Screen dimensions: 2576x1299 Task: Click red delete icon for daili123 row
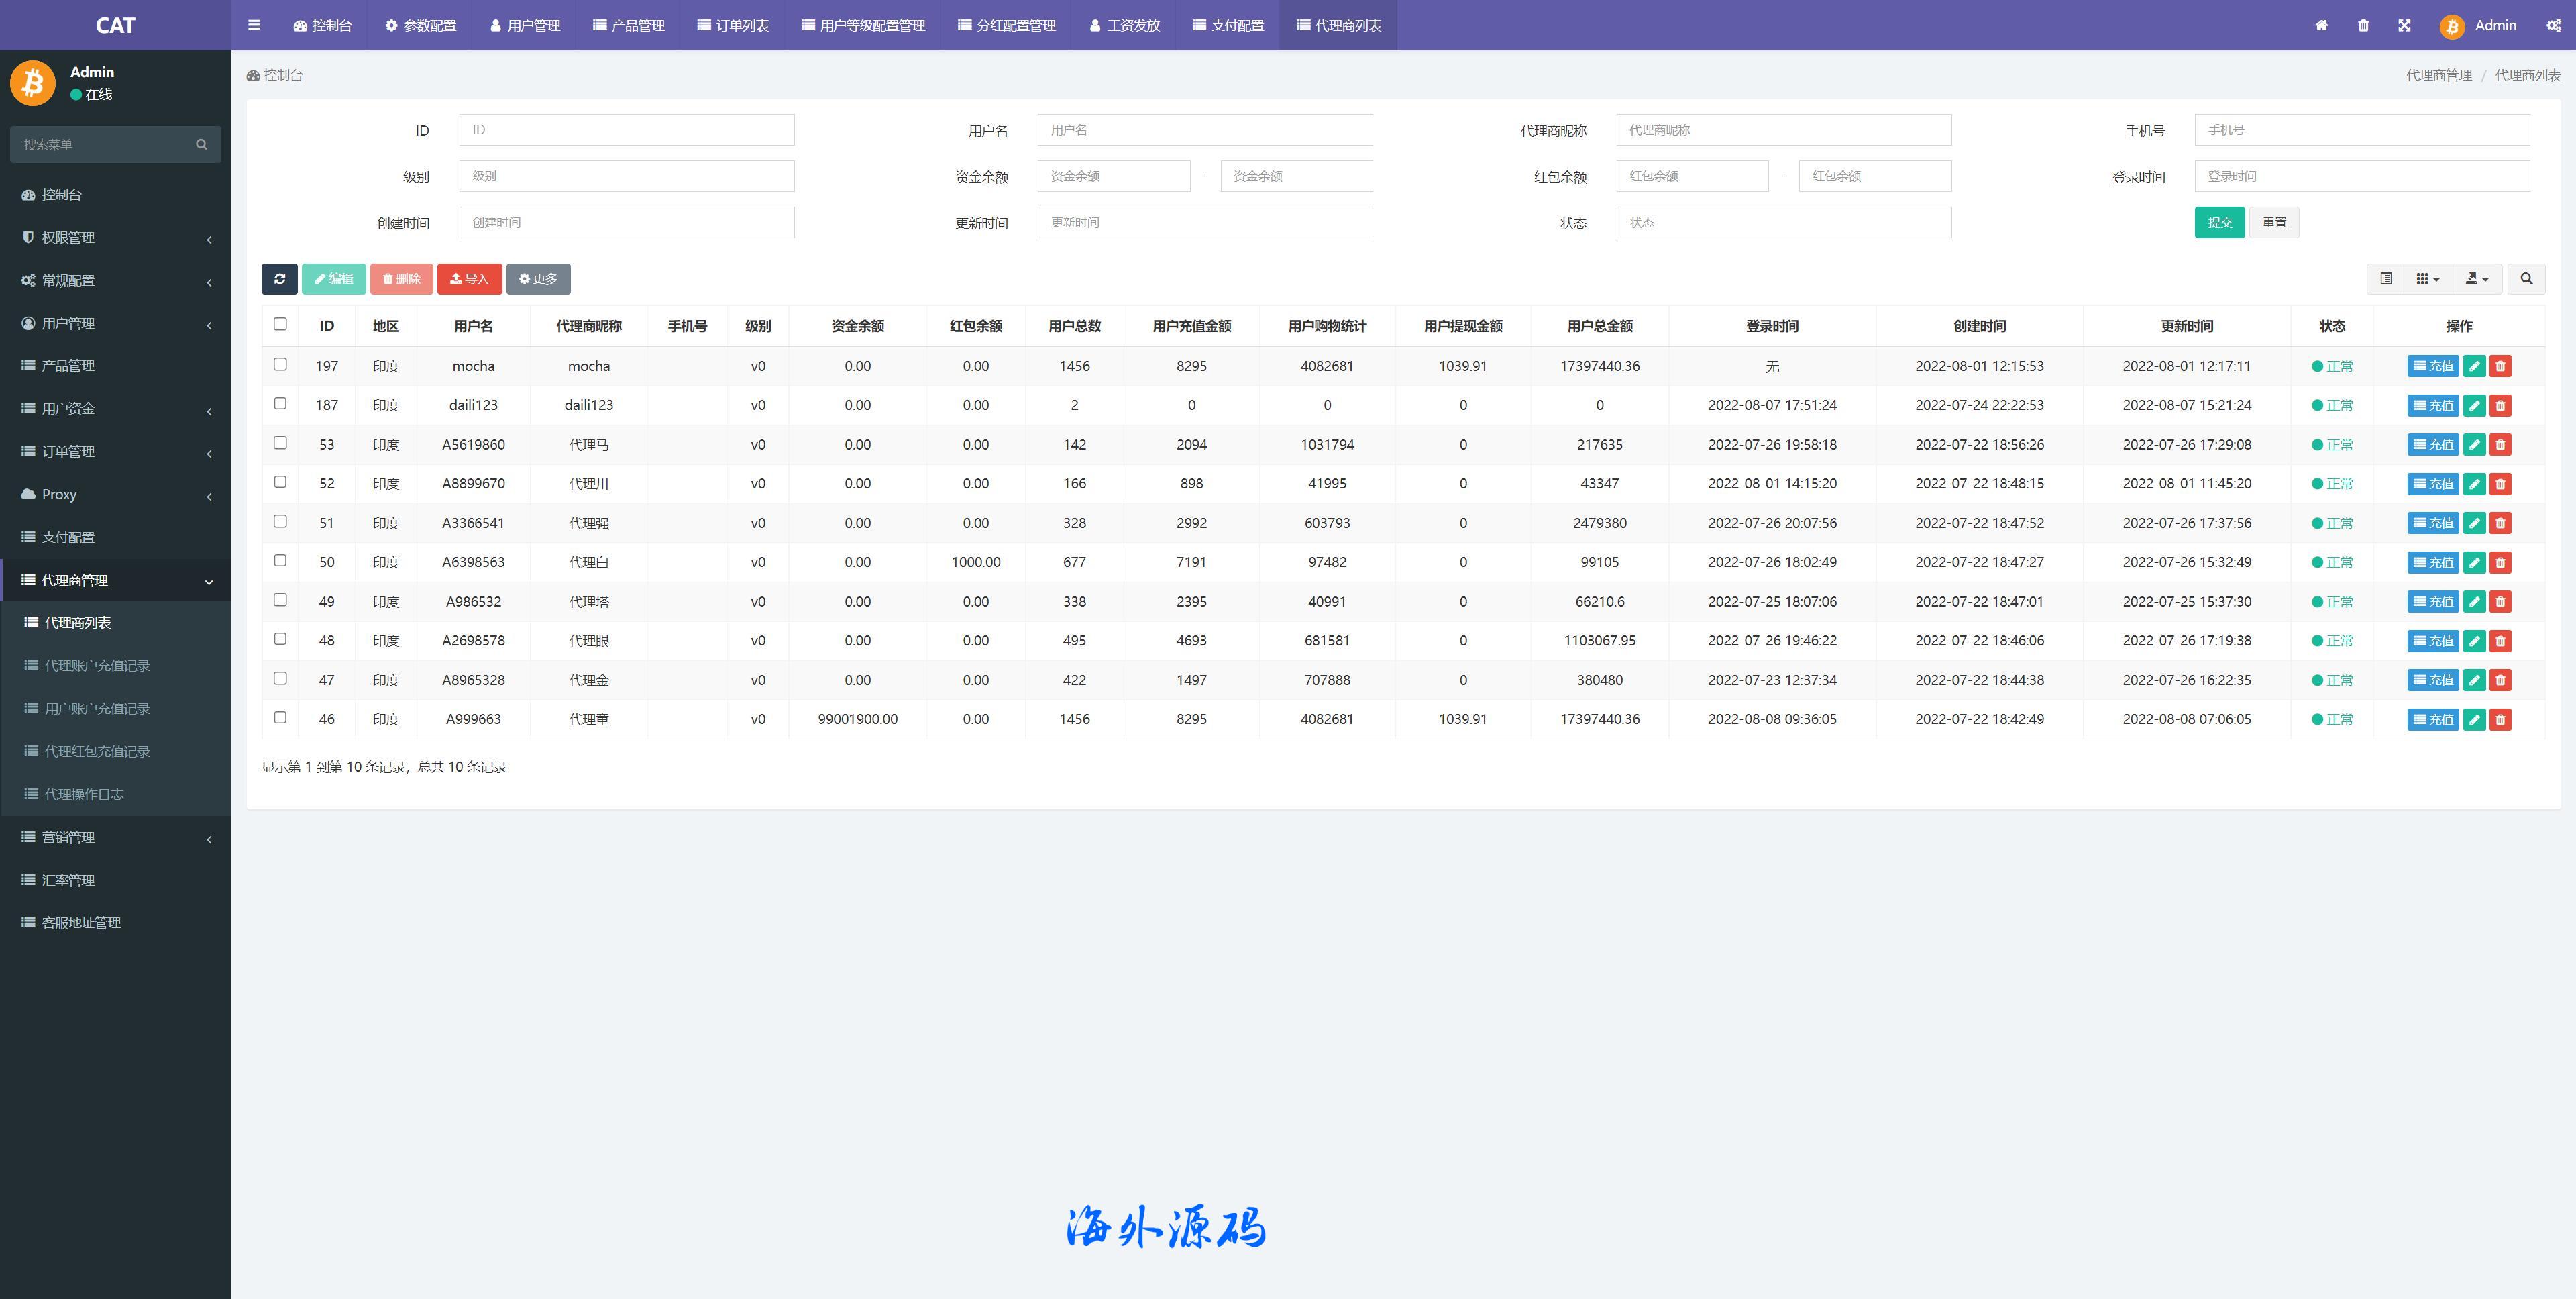coord(2500,405)
